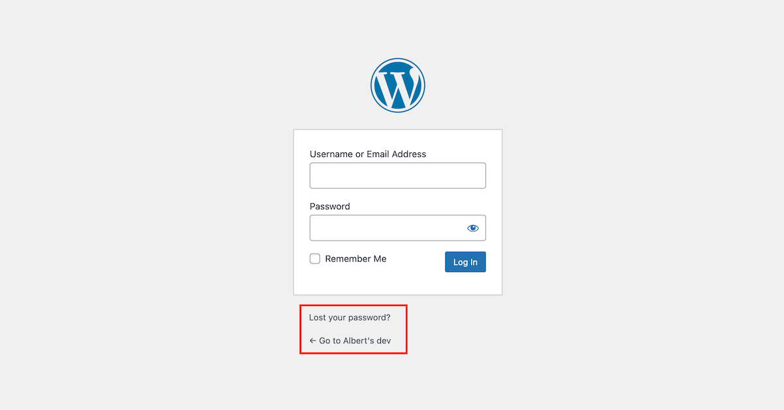The width and height of the screenshot is (784, 410).
Task: Submit the login form with Log In
Action: (x=465, y=262)
